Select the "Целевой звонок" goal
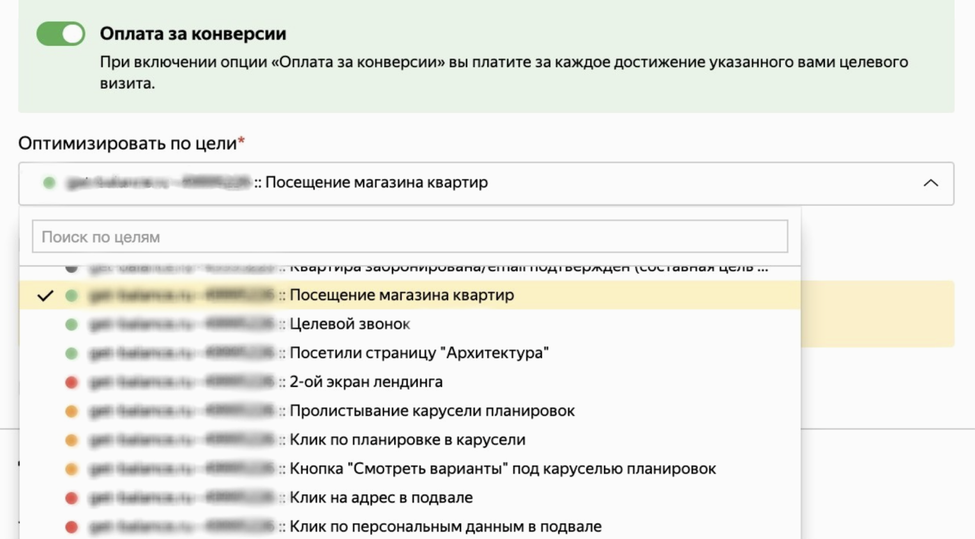The image size is (975, 539). pos(349,324)
